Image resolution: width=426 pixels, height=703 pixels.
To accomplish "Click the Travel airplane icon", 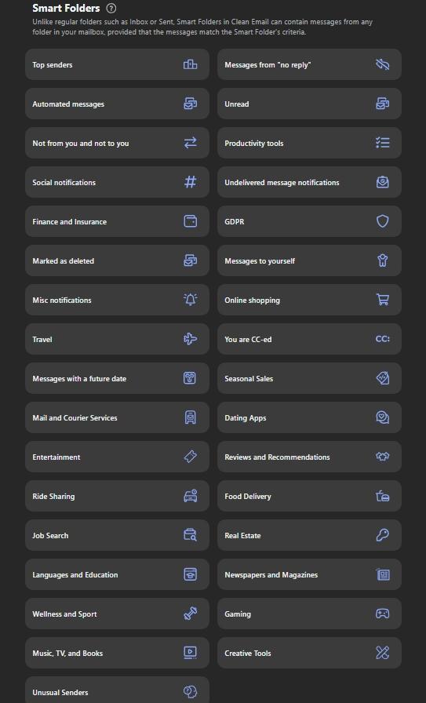I will pos(190,339).
